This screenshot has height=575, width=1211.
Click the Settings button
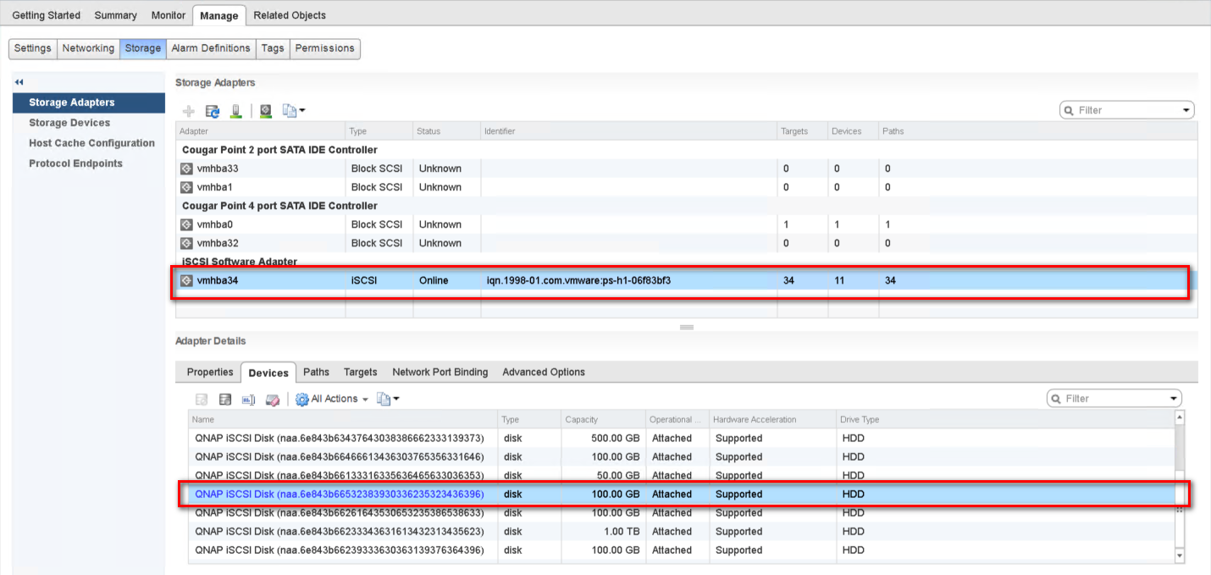[33, 48]
